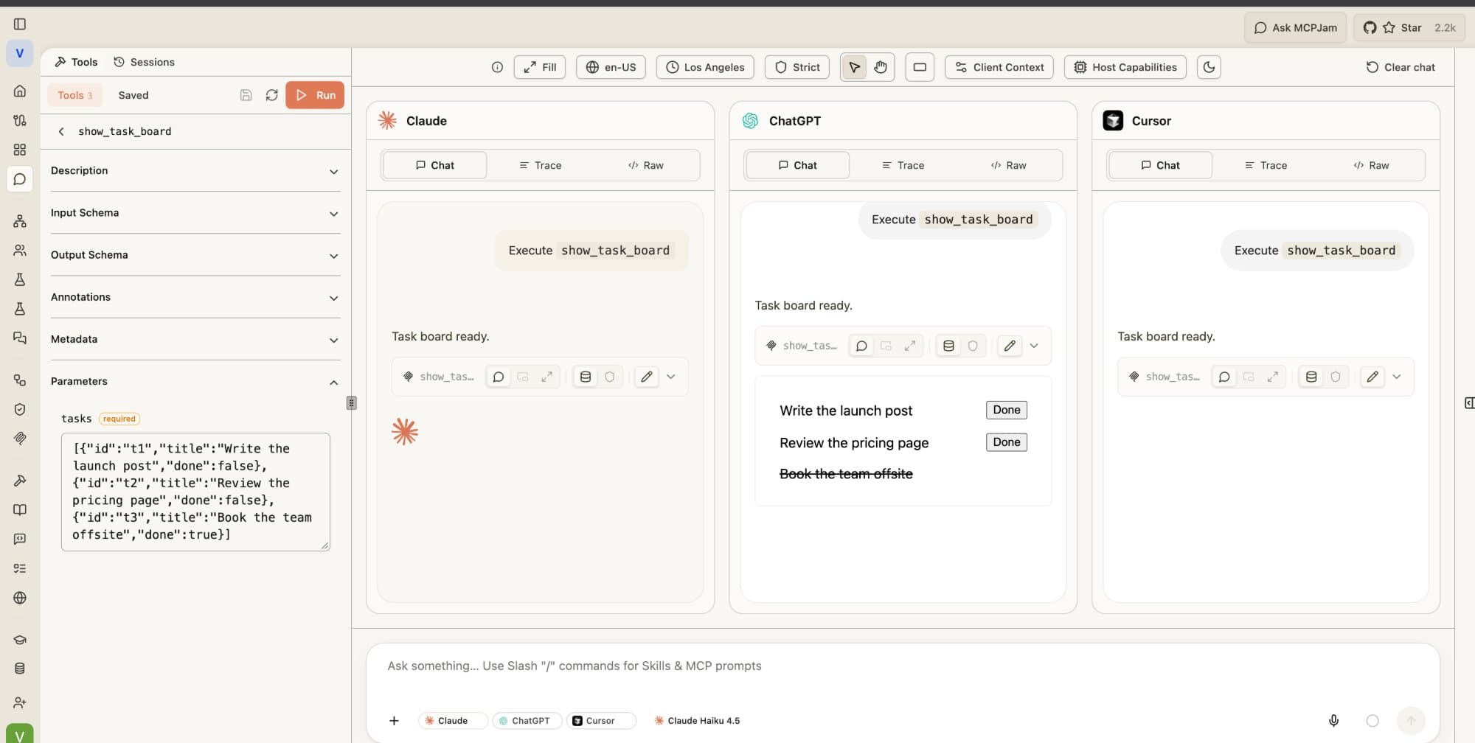Screen dimensions: 1475x743
Task: Open the database icon in Claude tool row
Action: coord(586,377)
